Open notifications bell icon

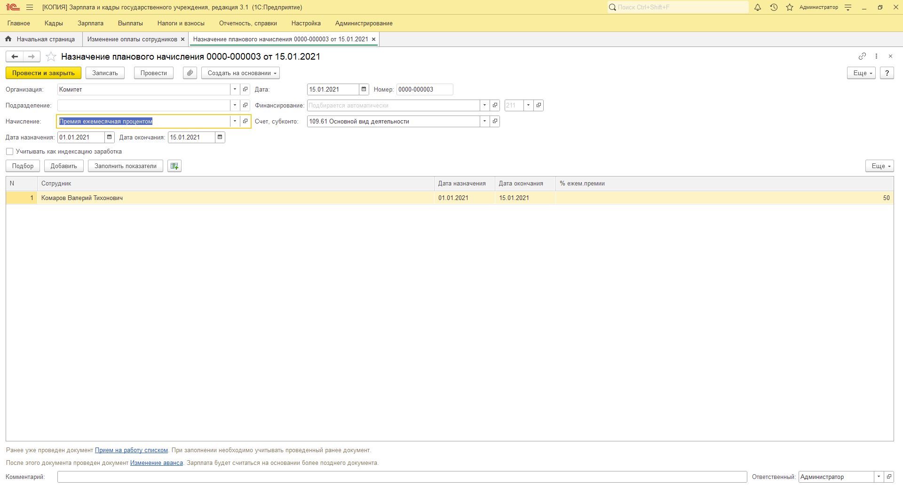click(x=758, y=8)
